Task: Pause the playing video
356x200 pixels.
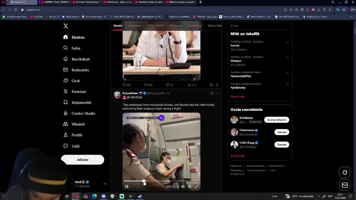Action: pos(127,187)
